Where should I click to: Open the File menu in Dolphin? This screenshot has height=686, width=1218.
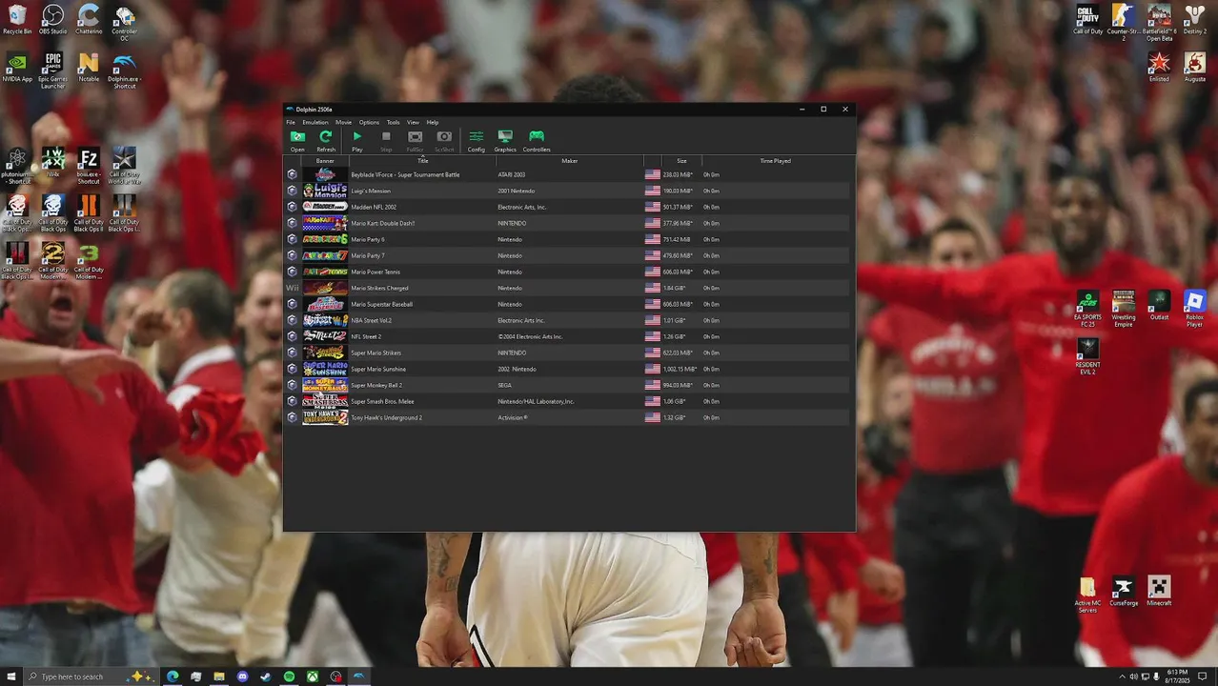(291, 122)
